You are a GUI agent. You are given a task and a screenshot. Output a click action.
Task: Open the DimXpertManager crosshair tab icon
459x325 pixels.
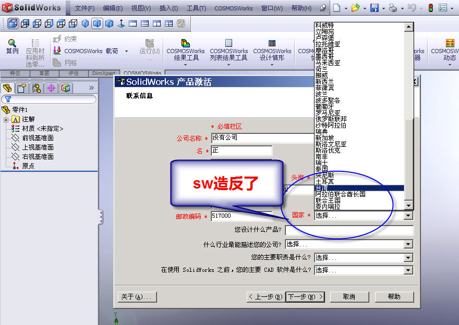point(51,88)
